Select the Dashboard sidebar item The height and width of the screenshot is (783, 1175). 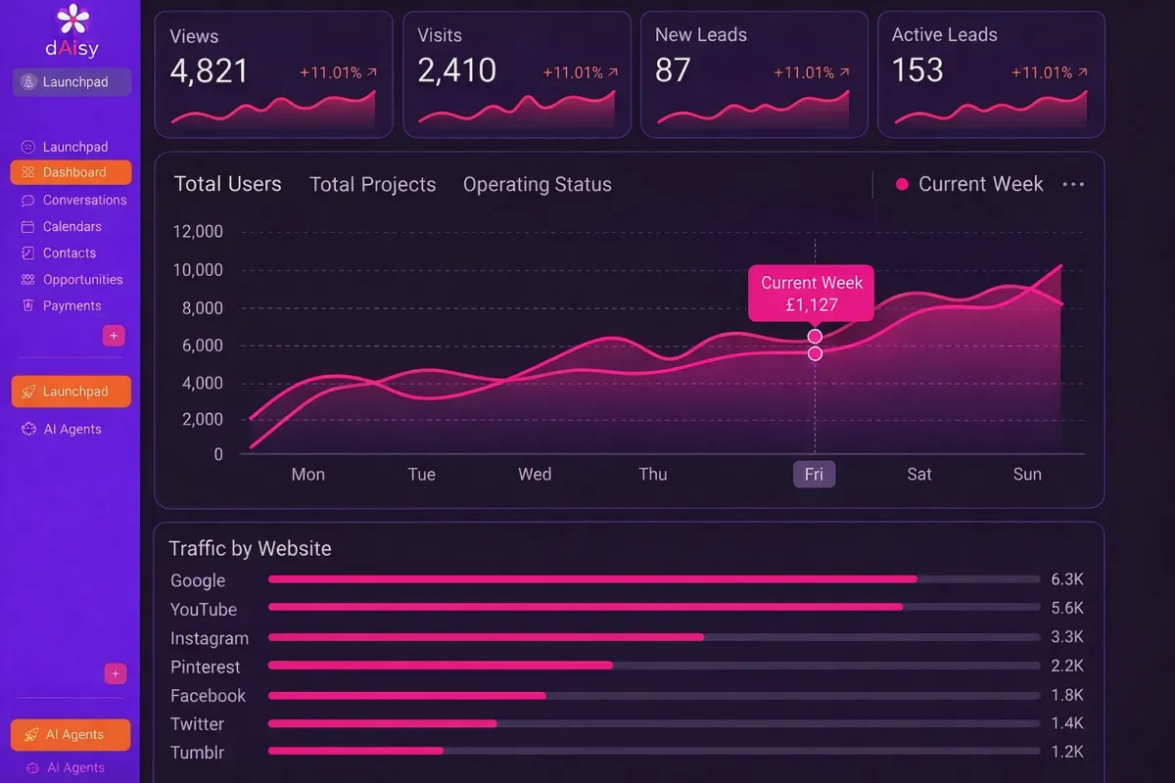pos(70,172)
